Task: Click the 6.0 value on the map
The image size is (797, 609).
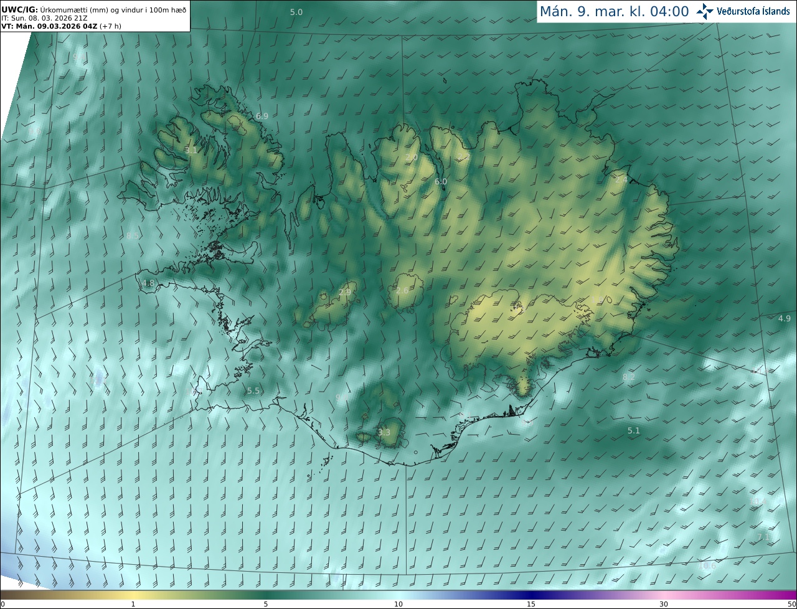Action: pyautogui.click(x=441, y=182)
